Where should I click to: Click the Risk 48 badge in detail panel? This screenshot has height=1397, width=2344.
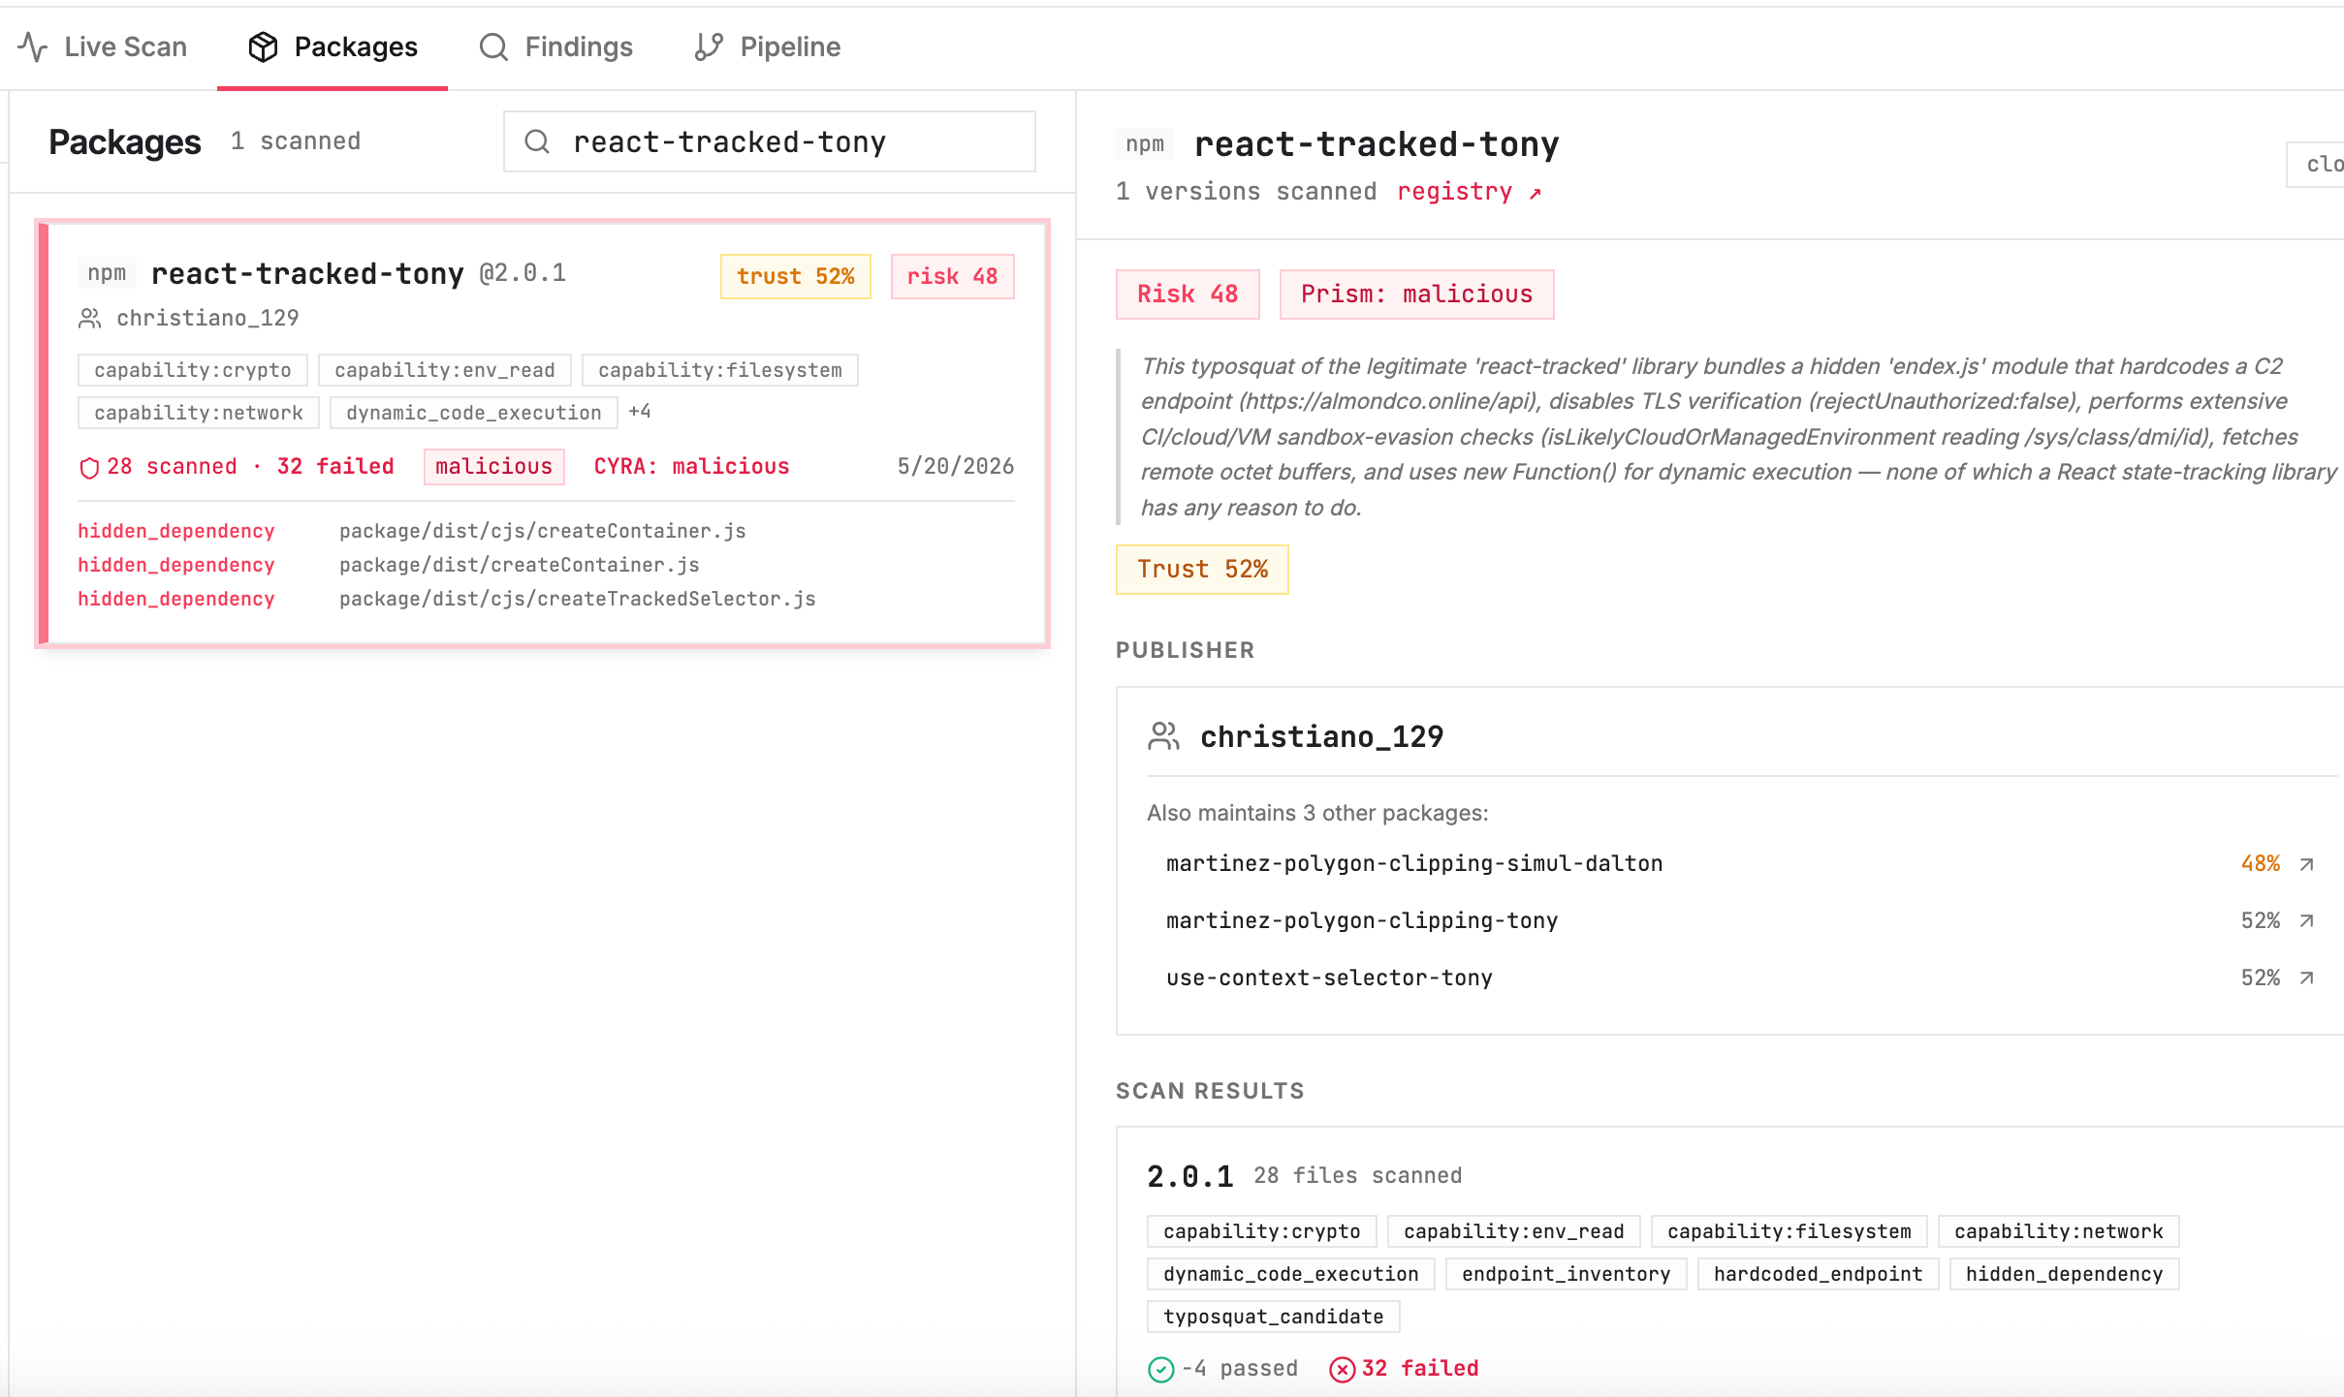[1188, 295]
